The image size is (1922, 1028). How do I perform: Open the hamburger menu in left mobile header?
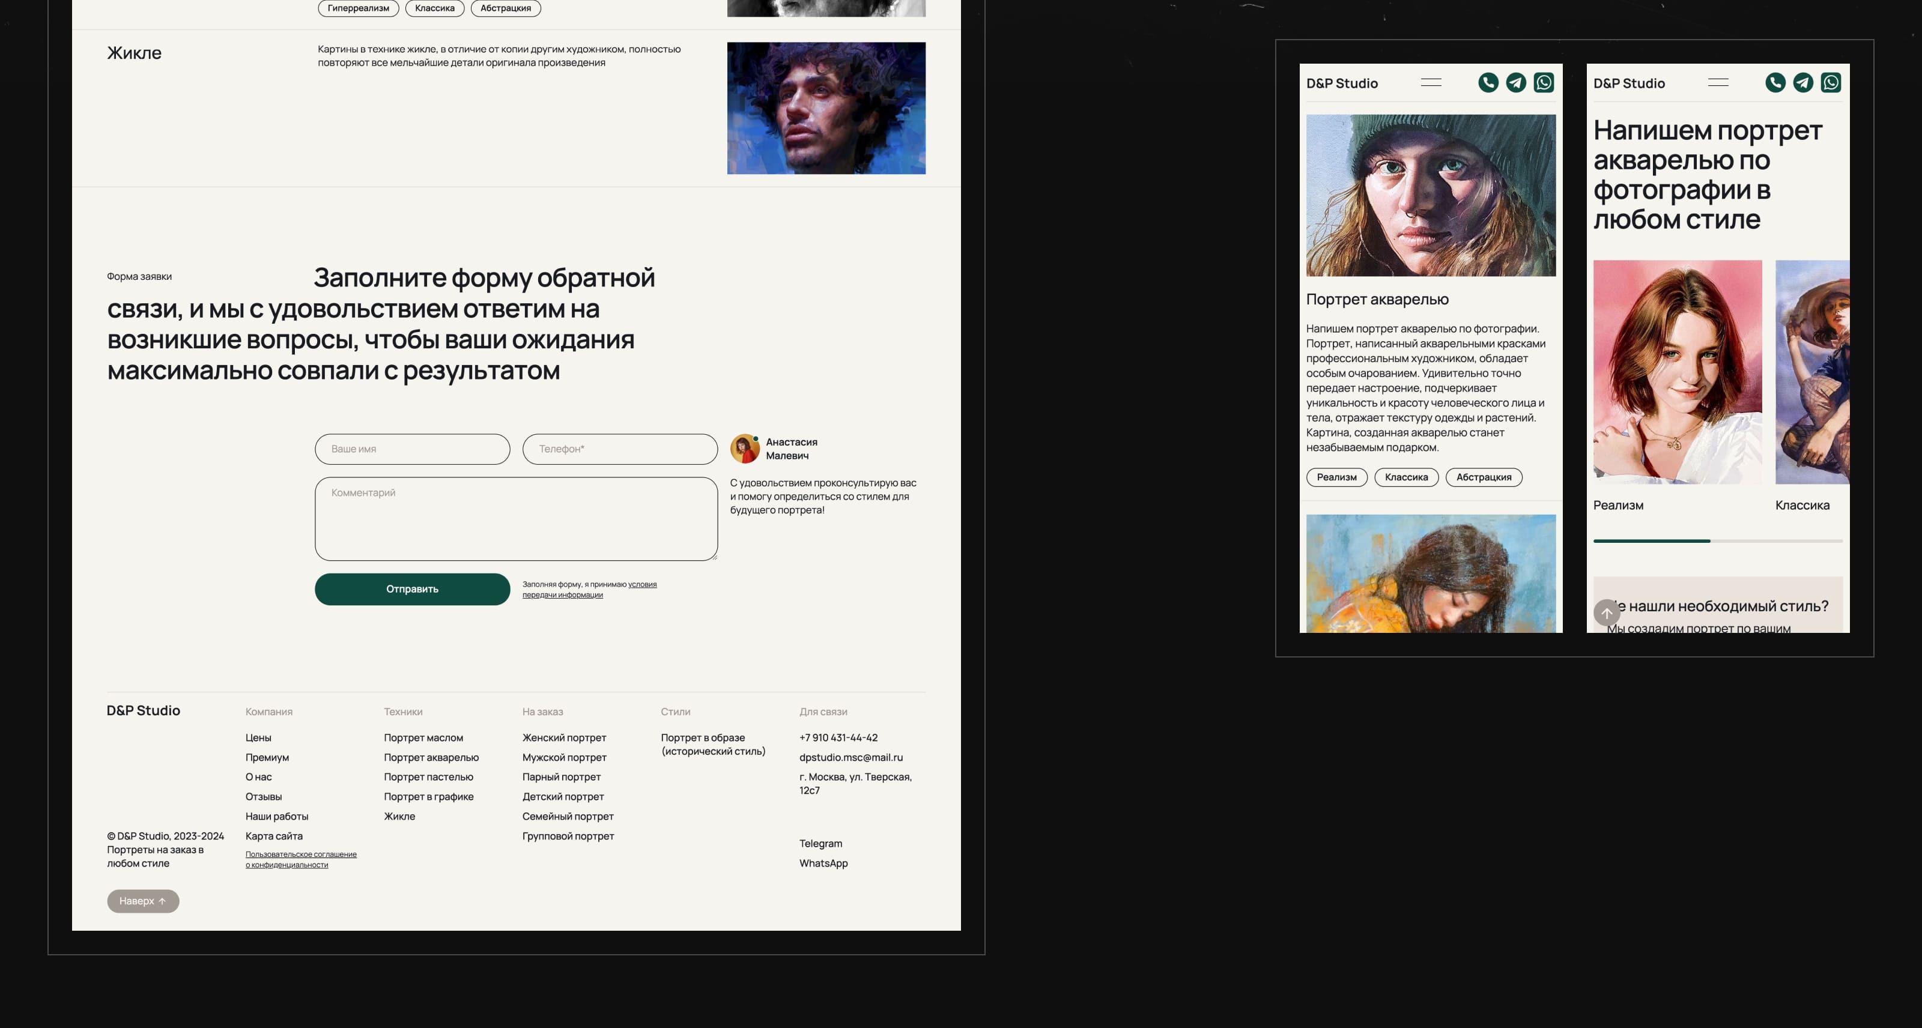pyautogui.click(x=1430, y=83)
